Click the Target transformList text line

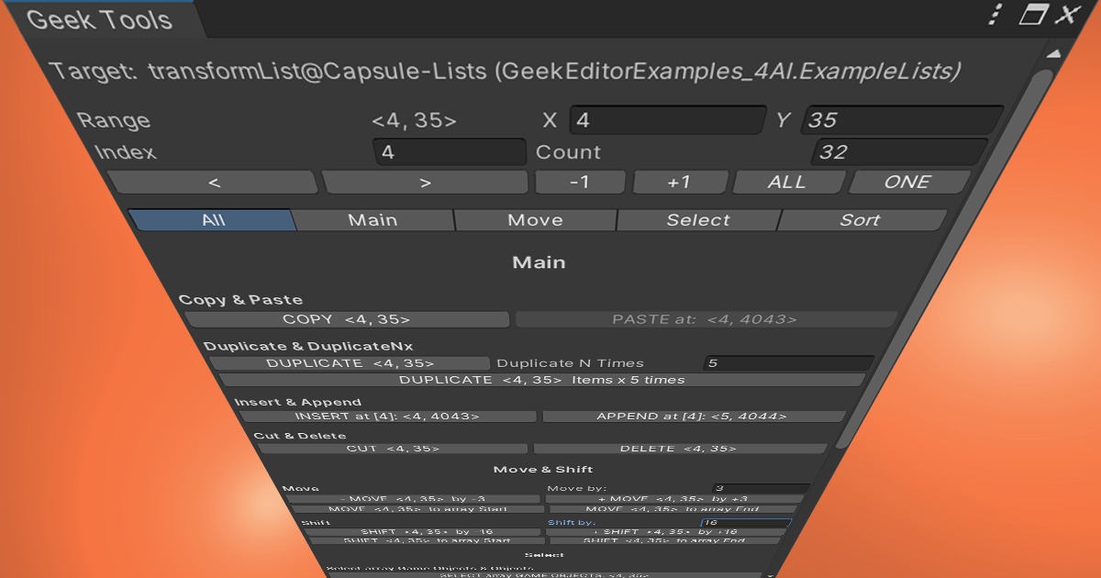506,72
